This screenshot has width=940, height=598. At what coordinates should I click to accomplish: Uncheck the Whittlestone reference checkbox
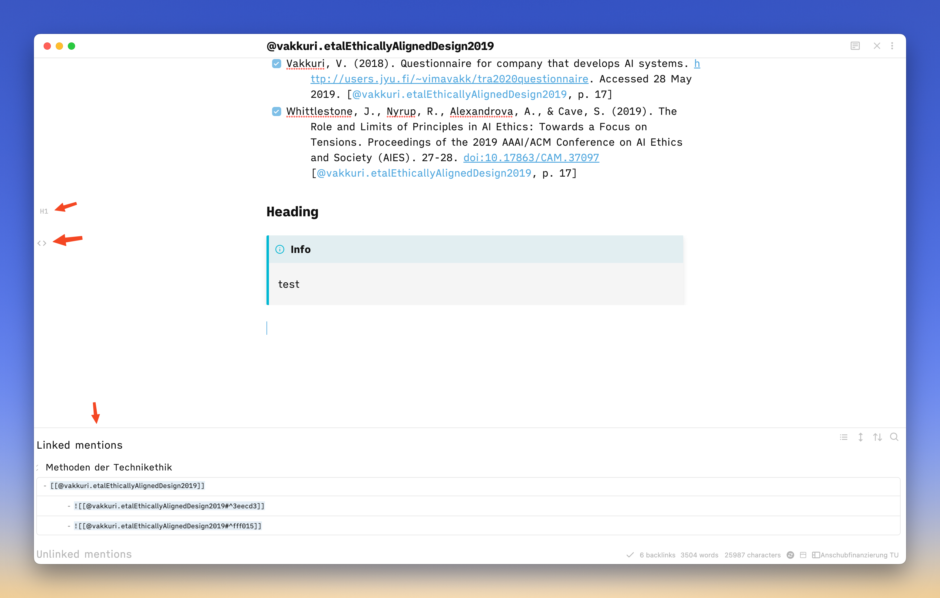276,112
